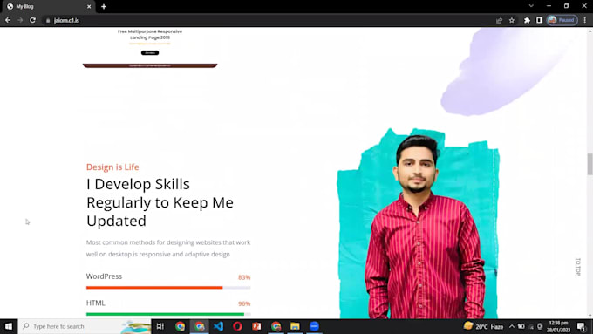The height and width of the screenshot is (334, 593).
Task: Click the WordPress skill label
Action: [x=104, y=276]
